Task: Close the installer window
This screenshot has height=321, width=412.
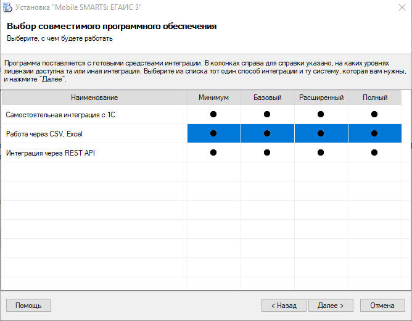Action: coord(402,7)
